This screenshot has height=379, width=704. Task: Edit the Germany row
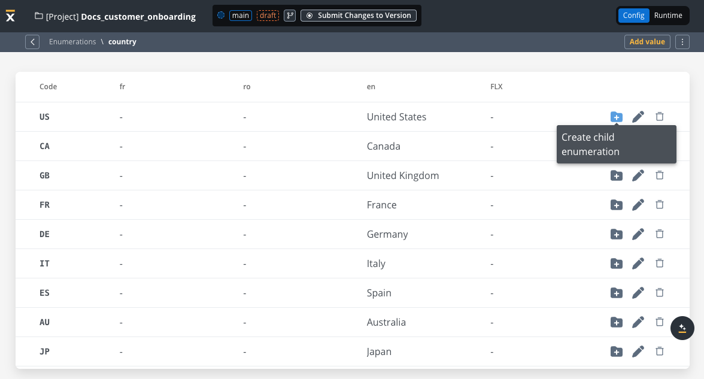638,234
